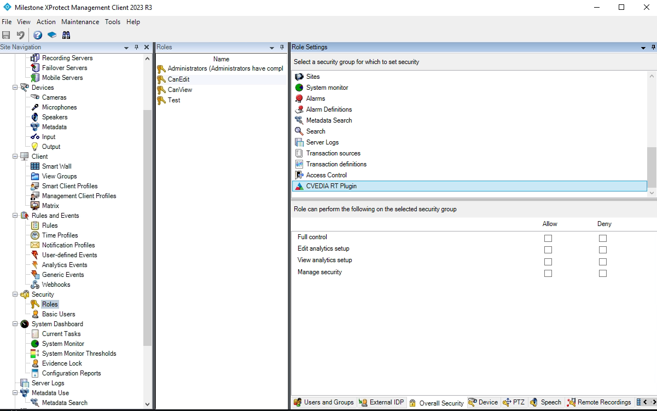The image size is (657, 411).
Task: Select Basic Users in Site Navigation
Action: pos(59,314)
